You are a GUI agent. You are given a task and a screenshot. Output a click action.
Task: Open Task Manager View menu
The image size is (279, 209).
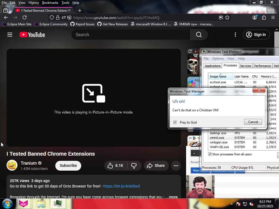[231, 59]
